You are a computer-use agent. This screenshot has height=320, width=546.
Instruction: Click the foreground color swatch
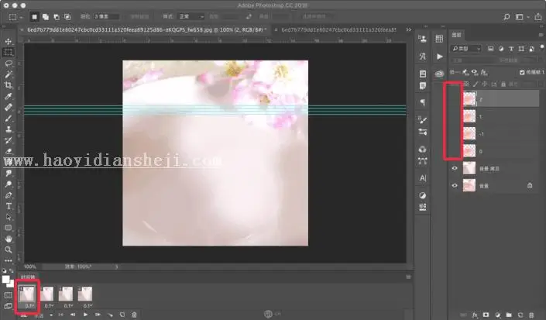5,279
